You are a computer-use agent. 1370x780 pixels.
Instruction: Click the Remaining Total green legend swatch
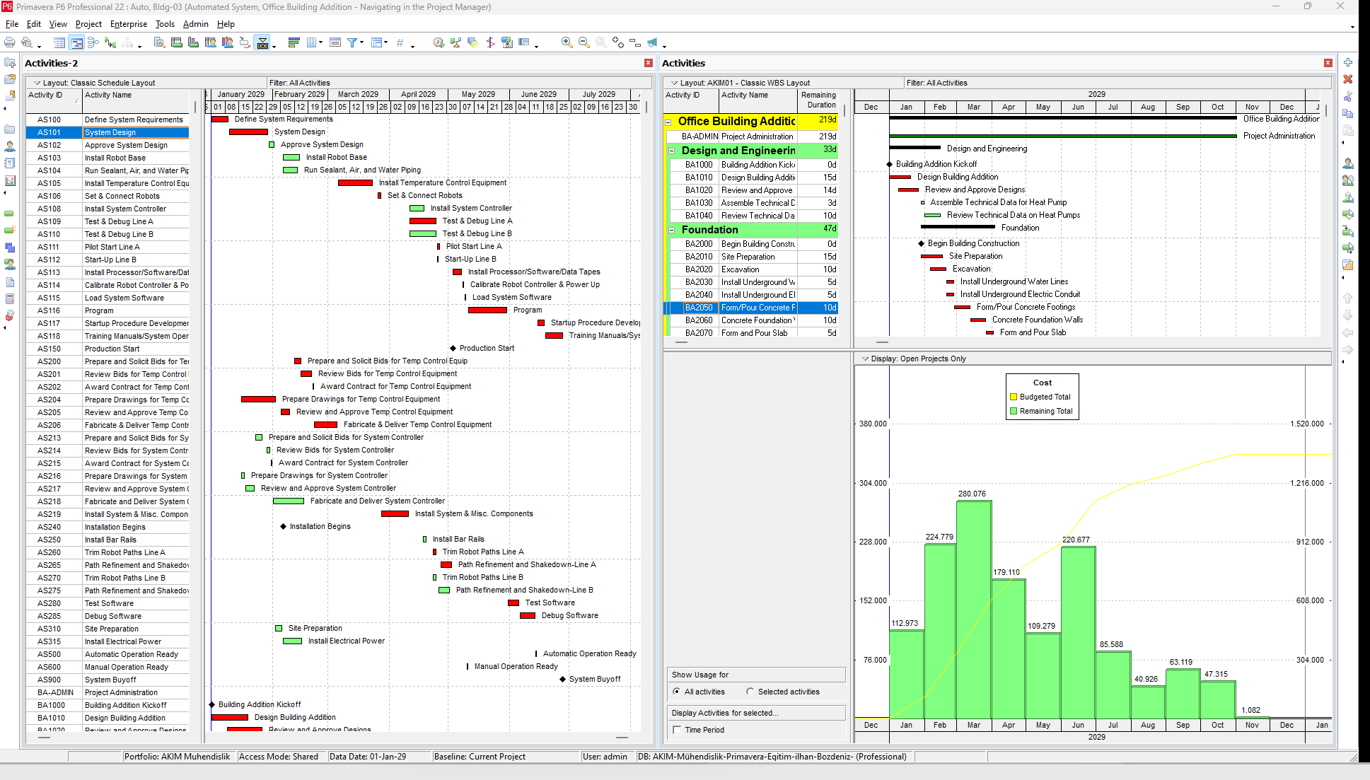click(x=1014, y=411)
